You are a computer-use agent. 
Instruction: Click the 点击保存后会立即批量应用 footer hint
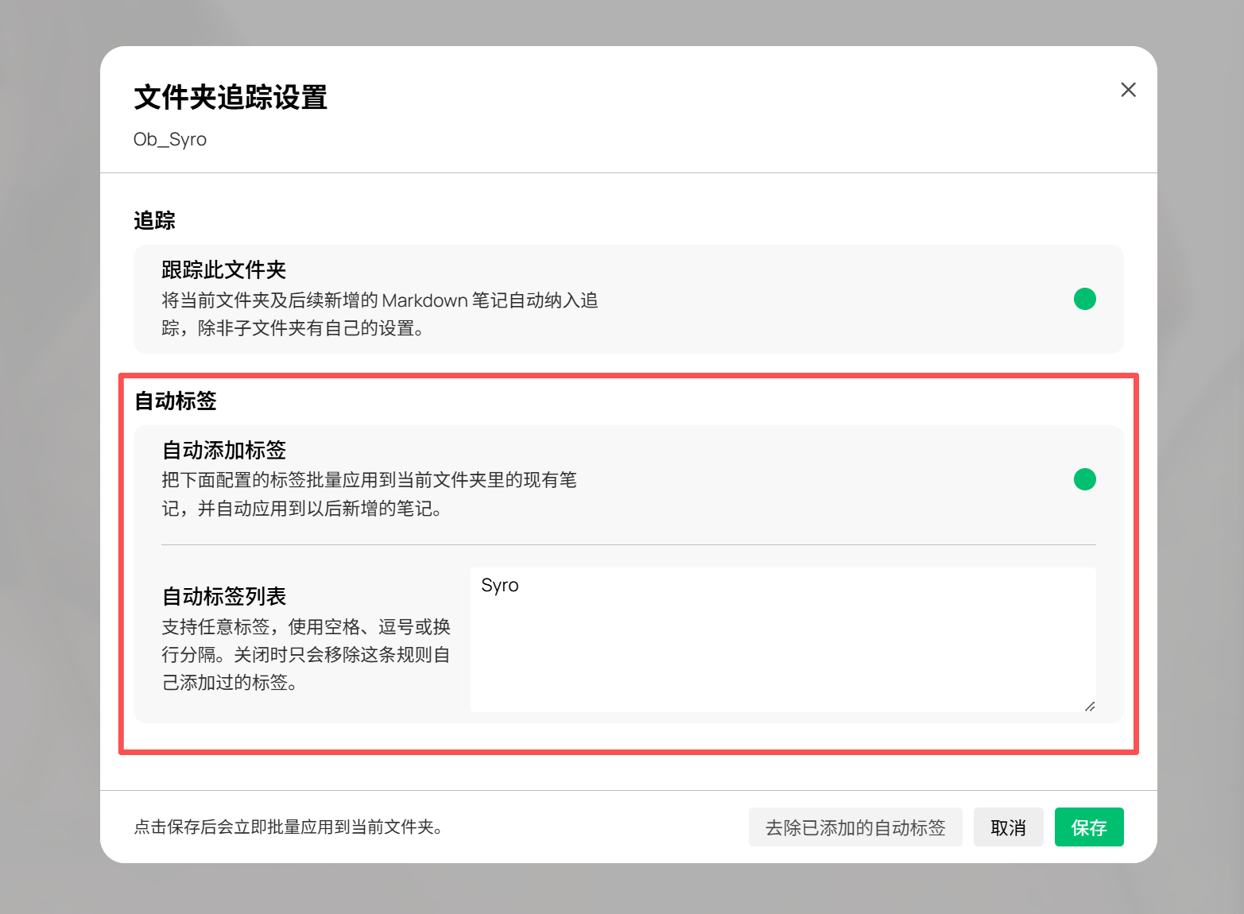click(288, 827)
